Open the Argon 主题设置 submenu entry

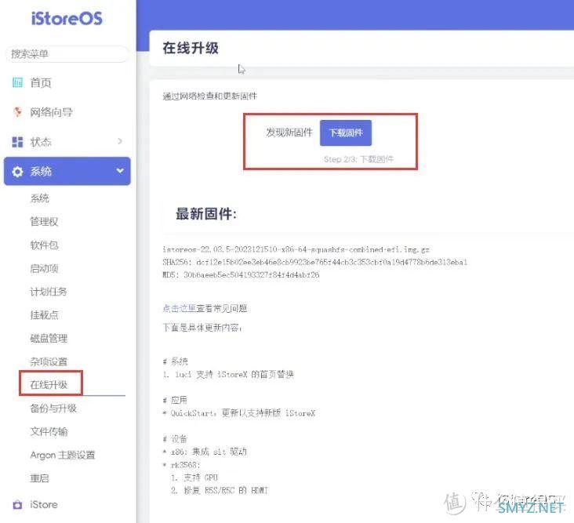[63, 455]
